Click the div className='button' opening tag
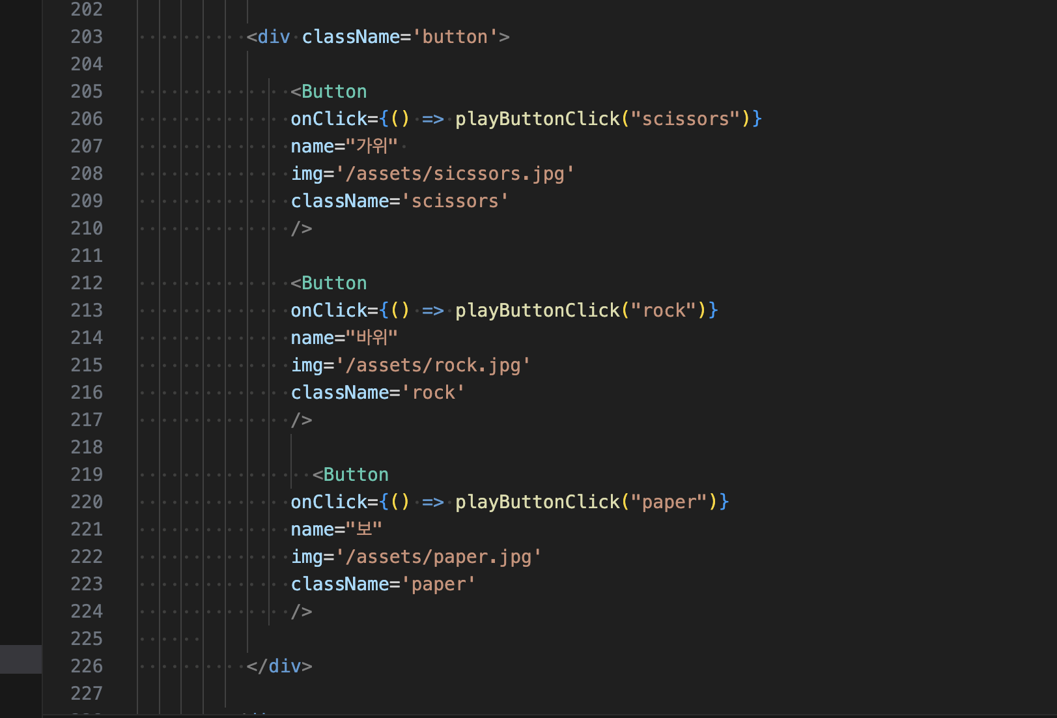1057x718 pixels. [x=378, y=36]
